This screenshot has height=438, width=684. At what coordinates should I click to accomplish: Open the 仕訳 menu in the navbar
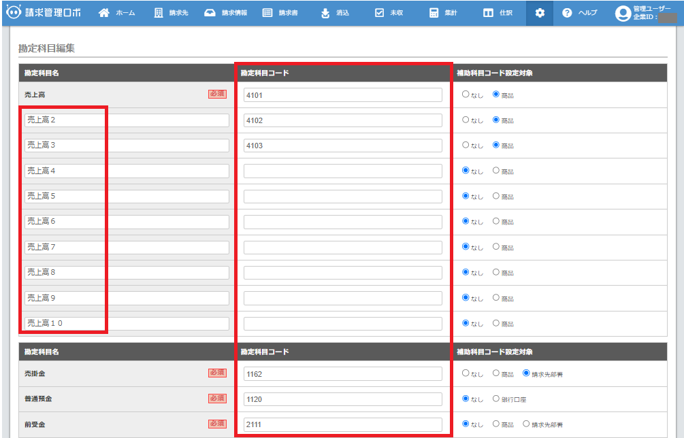(497, 13)
